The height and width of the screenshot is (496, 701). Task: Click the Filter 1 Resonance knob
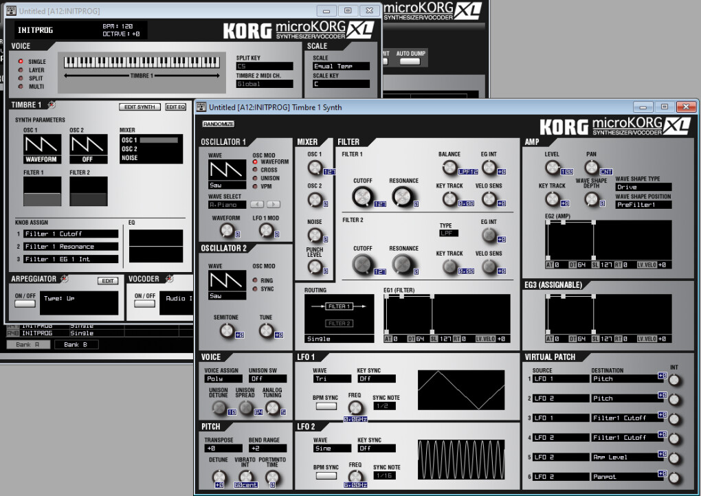click(x=402, y=196)
